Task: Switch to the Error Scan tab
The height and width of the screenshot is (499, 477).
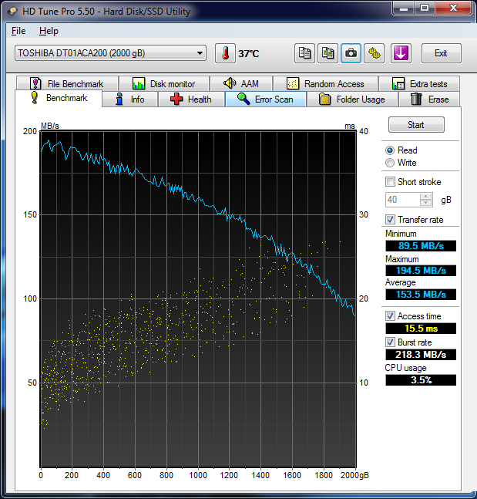Action: pyautogui.click(x=265, y=99)
